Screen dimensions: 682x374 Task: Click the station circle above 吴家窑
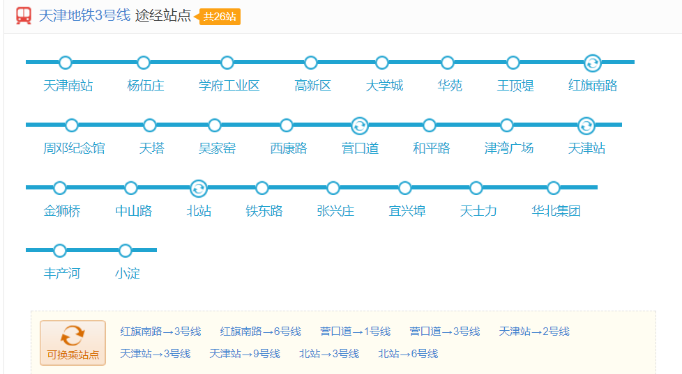215,125
